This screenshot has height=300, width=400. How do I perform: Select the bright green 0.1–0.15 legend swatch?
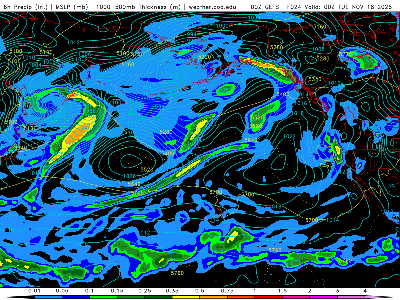(103, 297)
